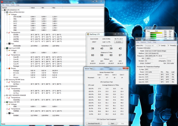Click the Core Temp title bar icon
This screenshot has height=126, width=178.
click(x=137, y=39)
